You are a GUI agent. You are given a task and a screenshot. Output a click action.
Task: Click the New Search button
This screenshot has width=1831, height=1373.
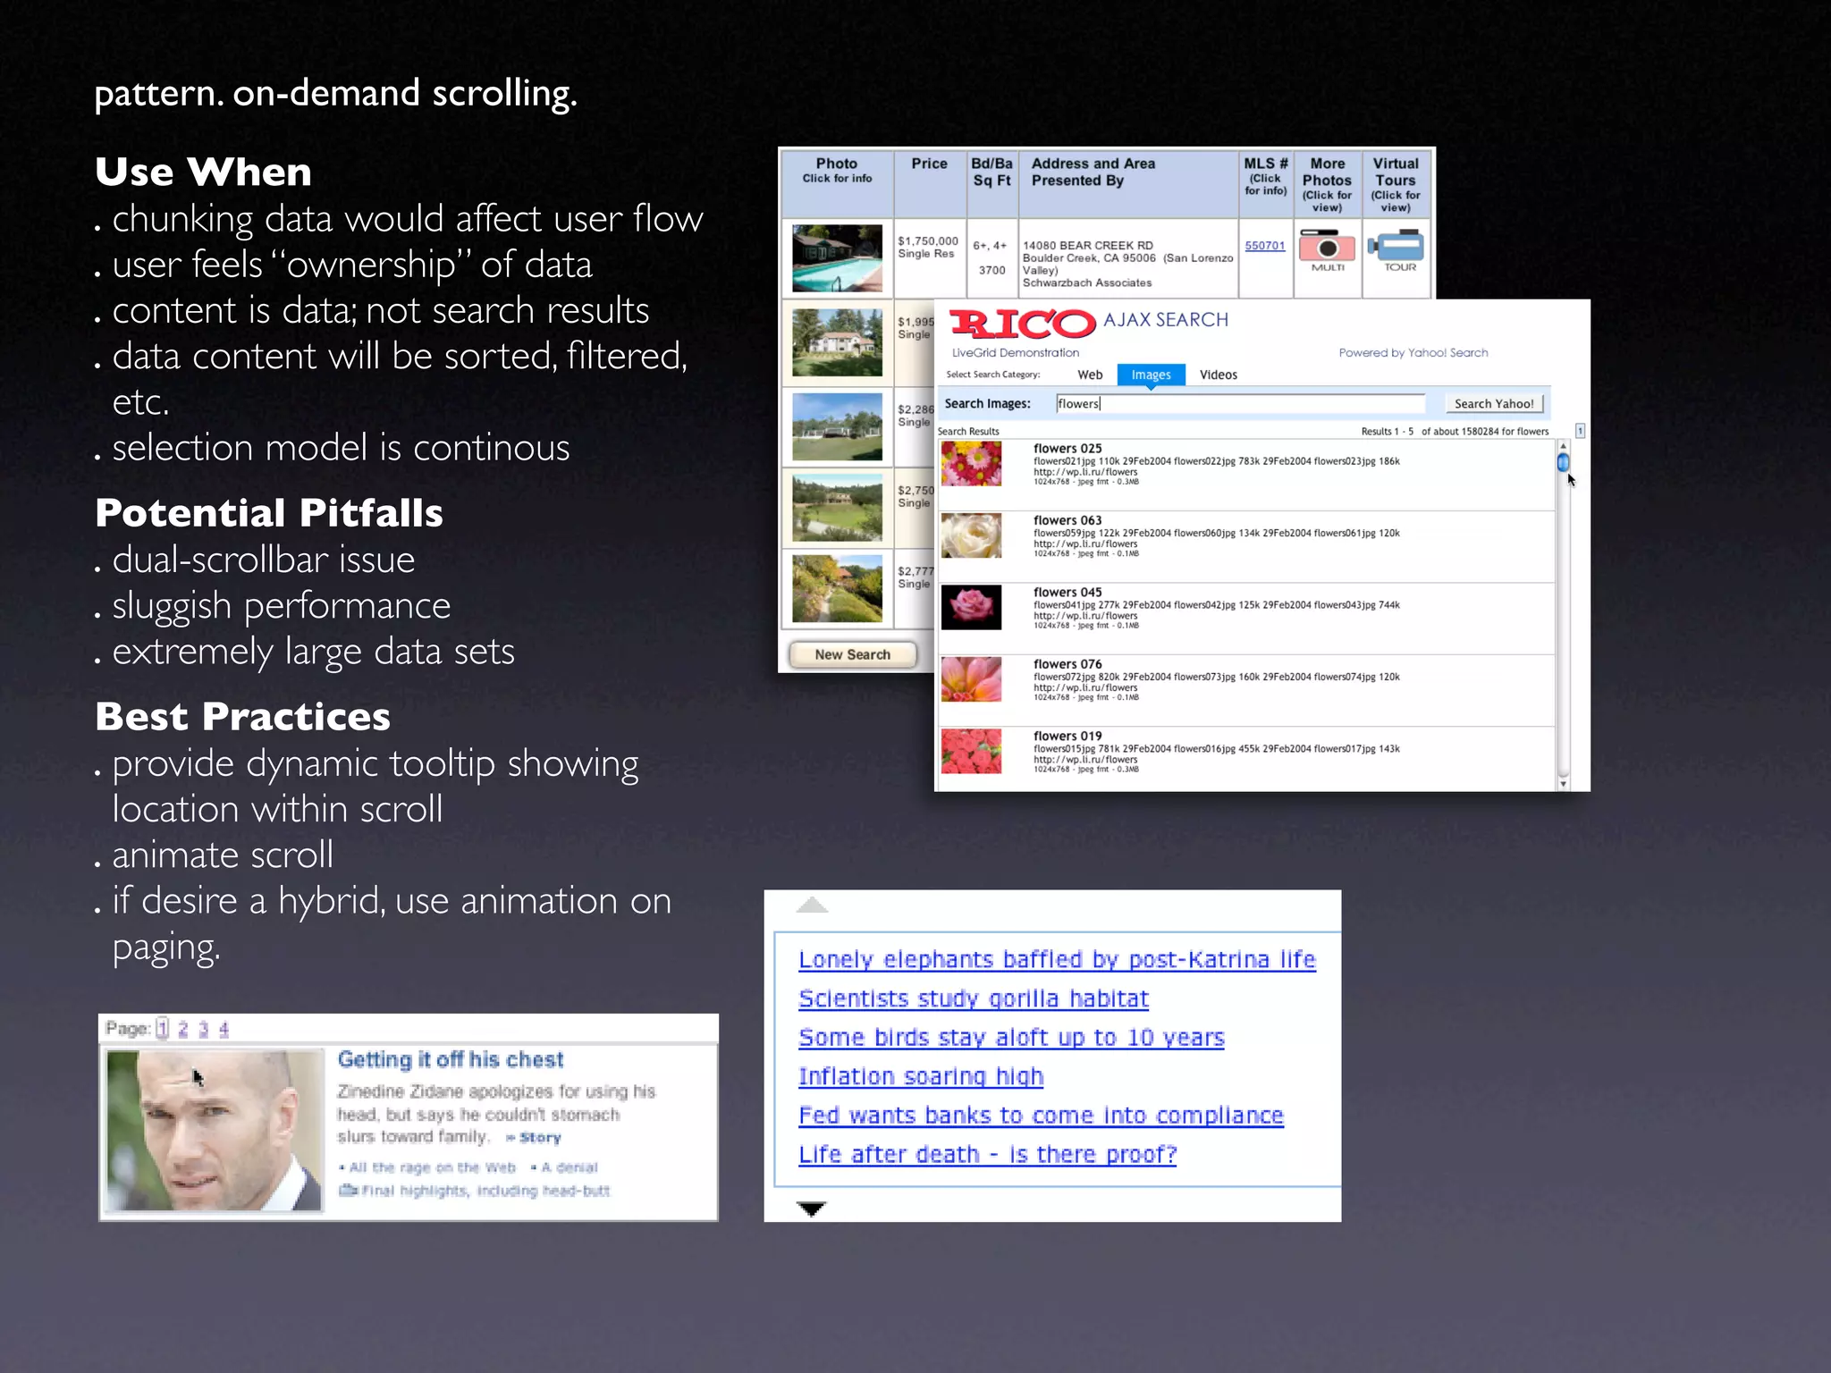pyautogui.click(x=852, y=654)
